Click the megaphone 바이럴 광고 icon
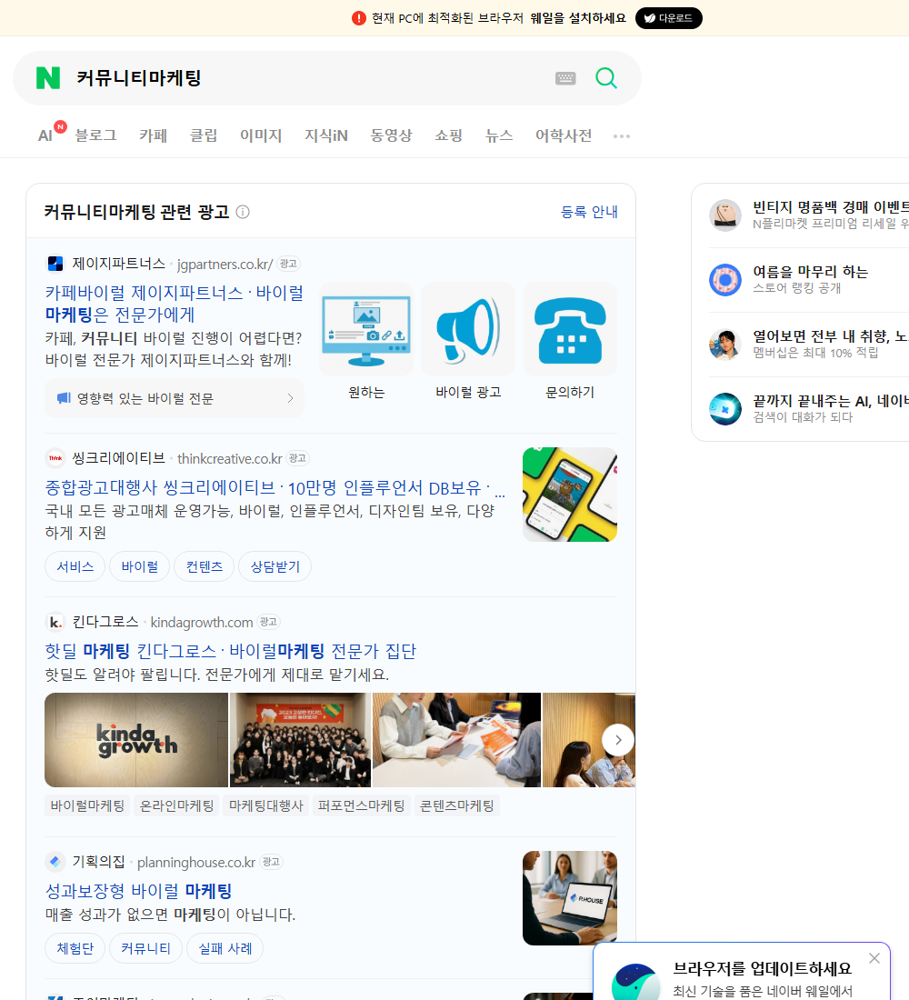This screenshot has height=1000, width=909. click(468, 330)
